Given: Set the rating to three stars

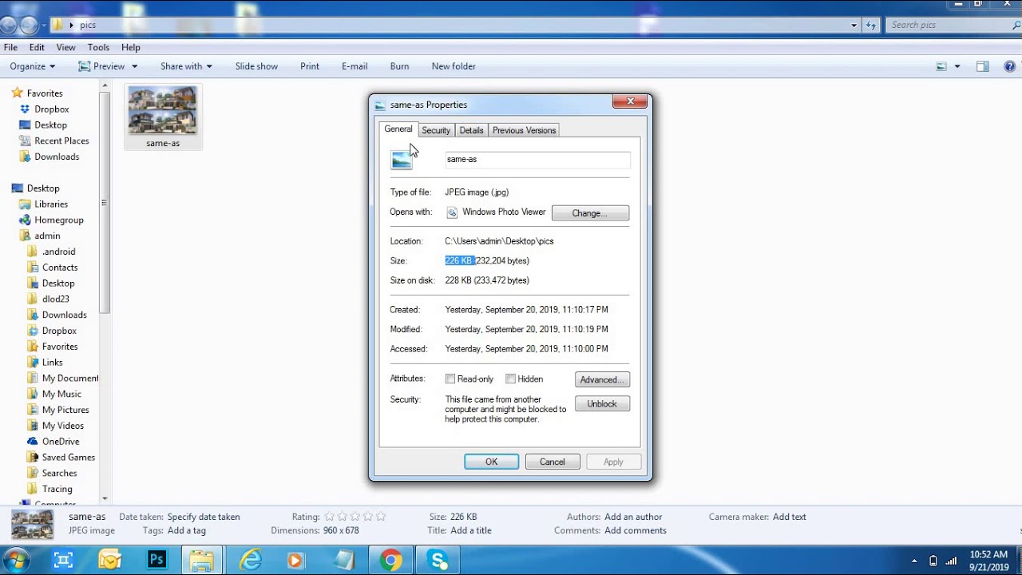Looking at the screenshot, I should click(355, 517).
